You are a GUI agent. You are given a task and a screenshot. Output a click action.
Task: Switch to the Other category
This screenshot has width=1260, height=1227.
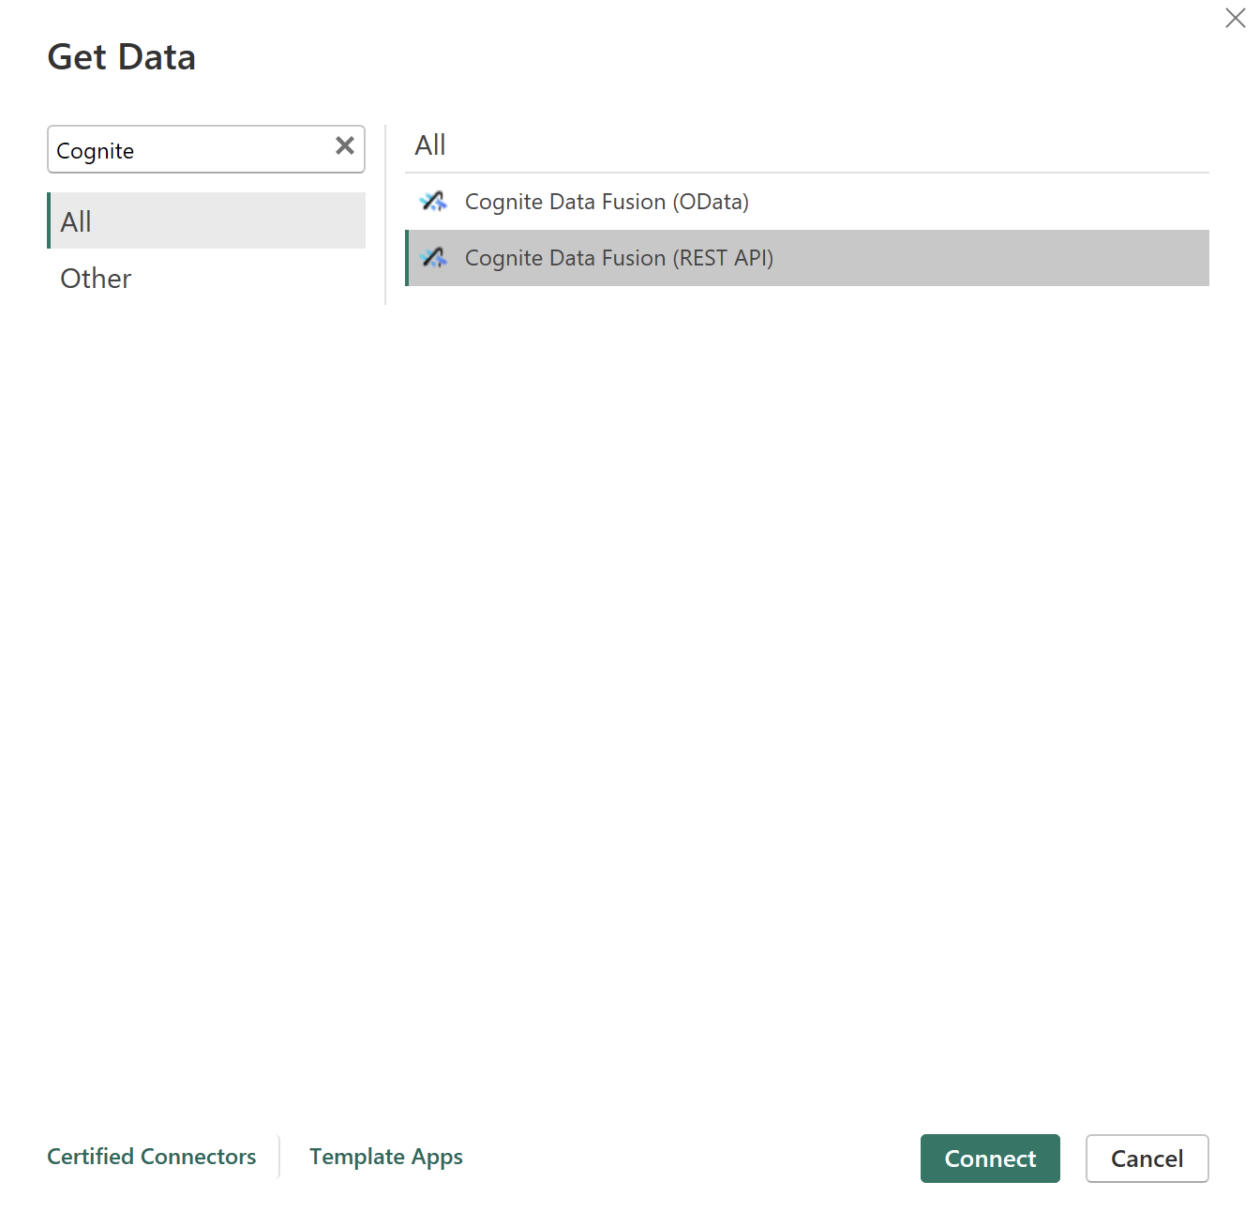(x=95, y=278)
